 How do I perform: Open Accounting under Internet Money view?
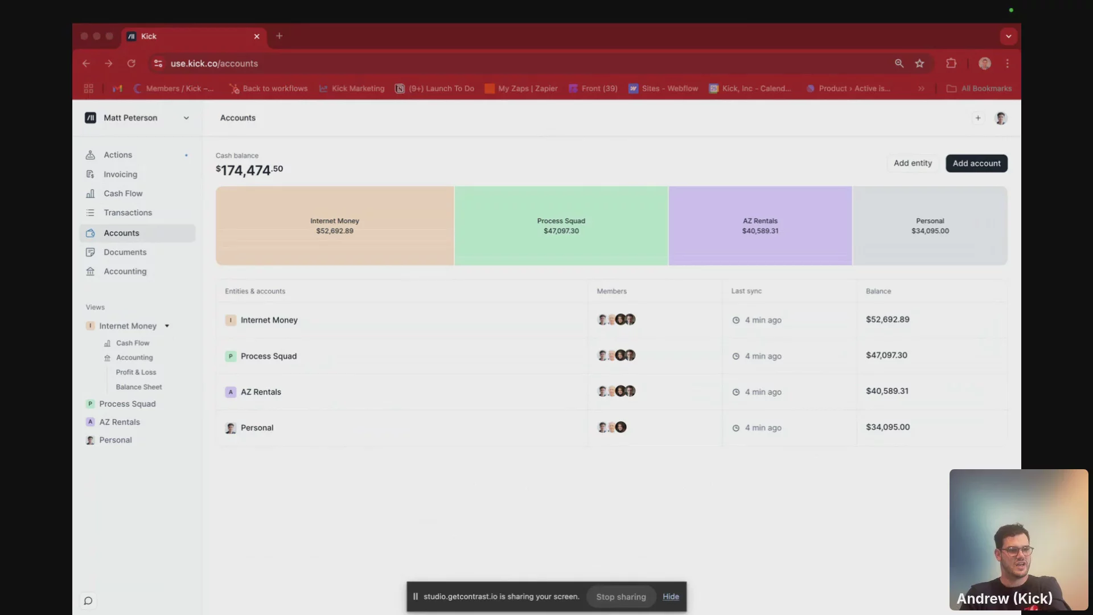click(129, 358)
